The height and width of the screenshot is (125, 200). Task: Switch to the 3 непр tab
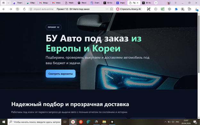(x=96, y=3)
